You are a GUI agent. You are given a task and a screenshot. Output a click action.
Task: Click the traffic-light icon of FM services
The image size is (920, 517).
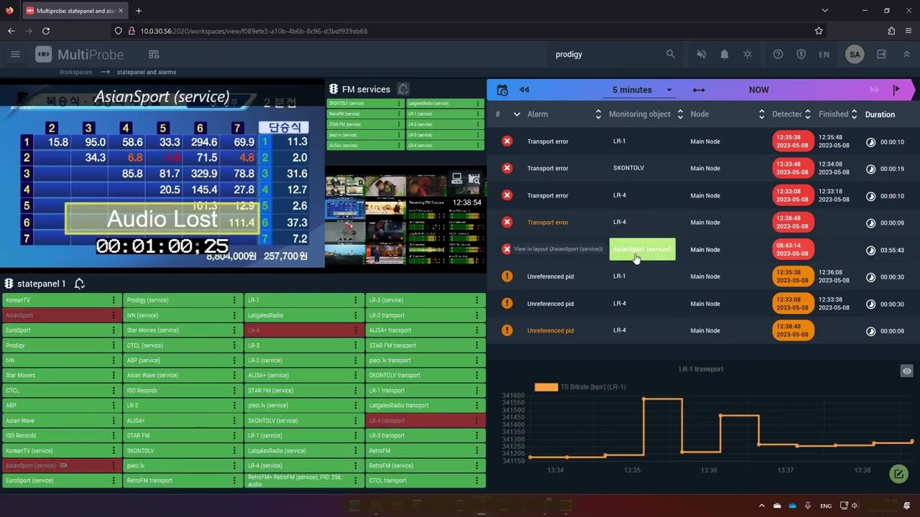click(333, 89)
